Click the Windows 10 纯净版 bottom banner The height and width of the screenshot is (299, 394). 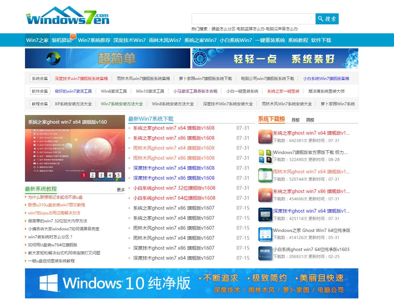coord(191,283)
